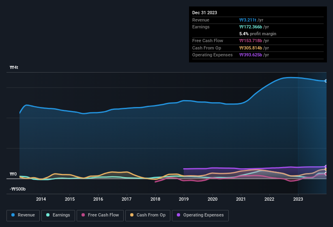
Task: Click the Dec 31 2023 tooltip header
Action: 204,13
